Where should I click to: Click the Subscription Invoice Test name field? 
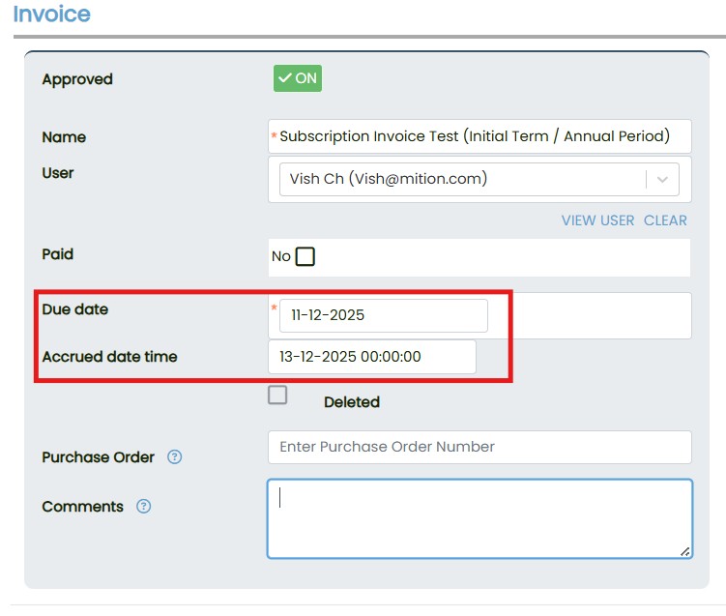[x=479, y=136]
